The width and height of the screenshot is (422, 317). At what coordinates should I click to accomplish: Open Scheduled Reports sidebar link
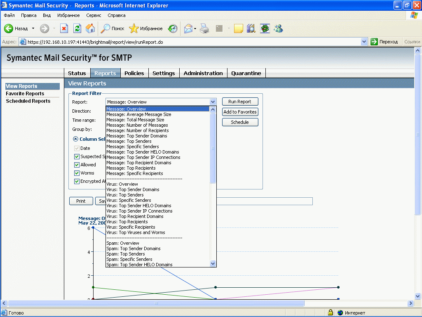click(28, 101)
